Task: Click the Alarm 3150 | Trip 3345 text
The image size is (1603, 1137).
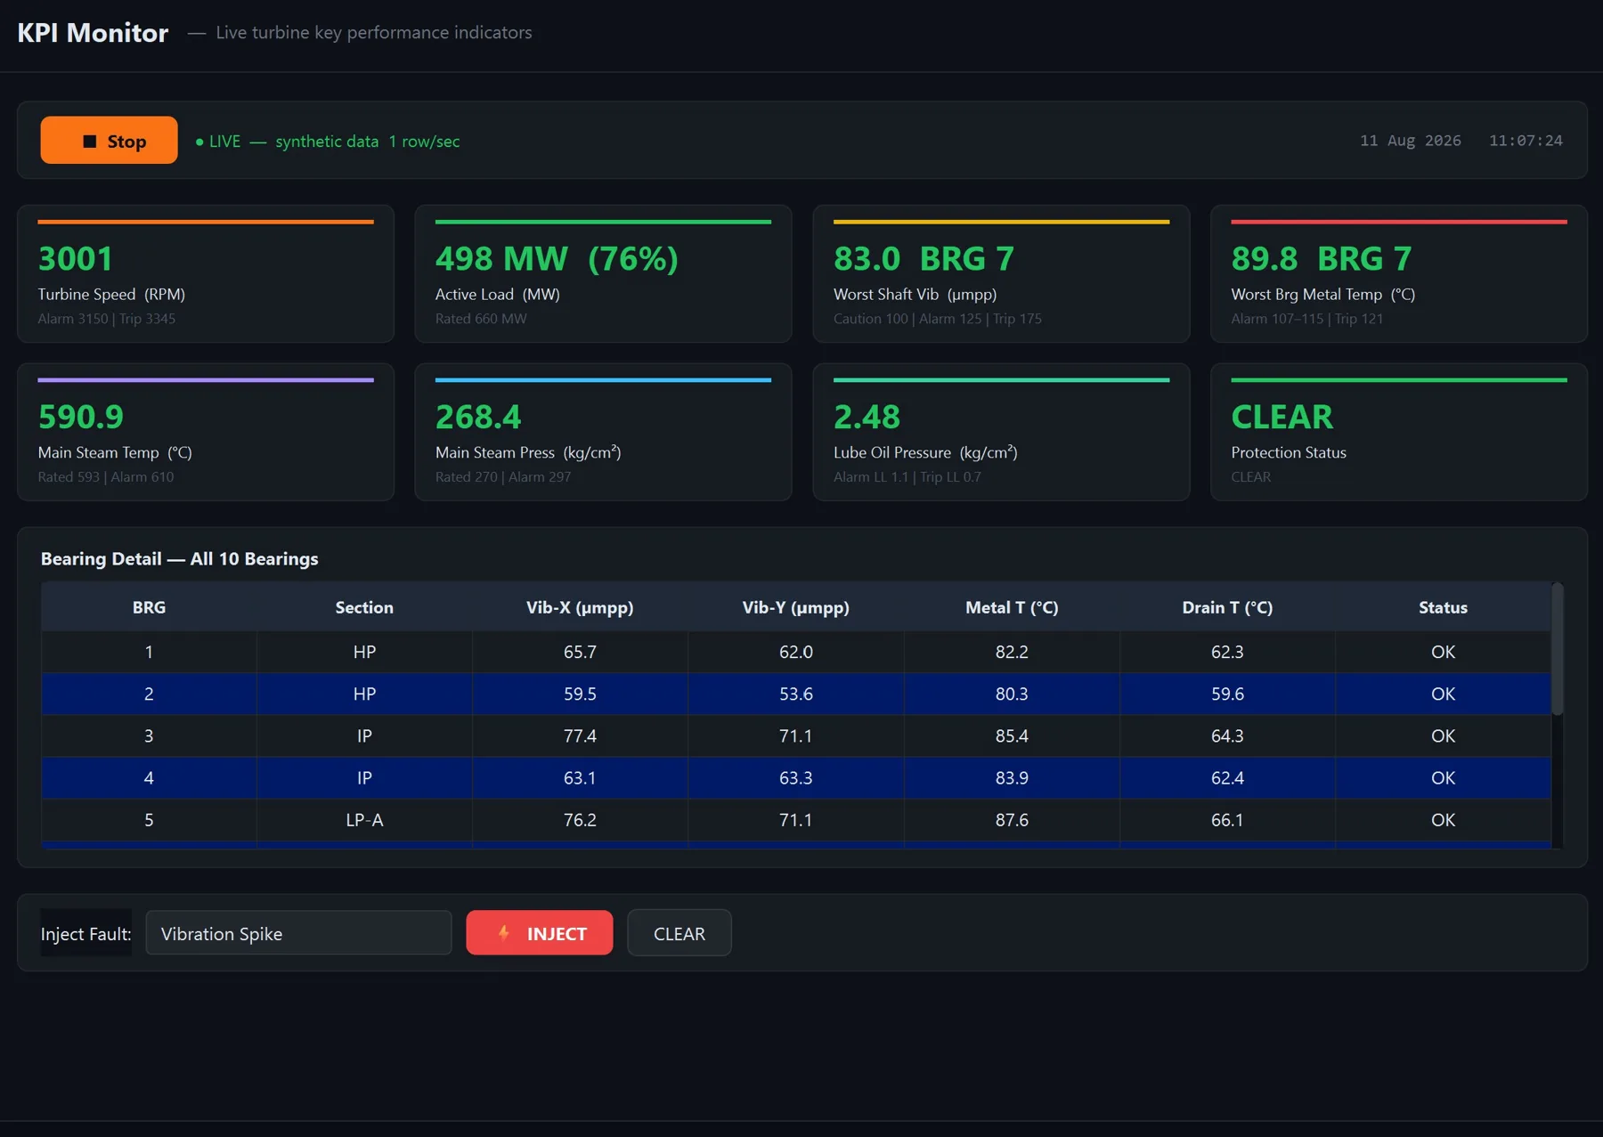Action: [106, 319]
